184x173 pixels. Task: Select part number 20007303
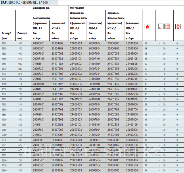(x=76, y=74)
